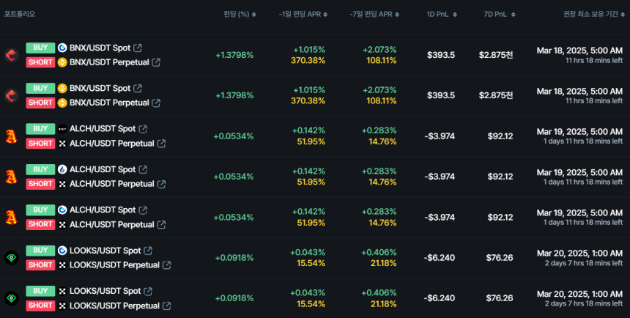Click the BNX coin logo in Binance-spot row
630x318 pixels.
[x=11, y=95]
